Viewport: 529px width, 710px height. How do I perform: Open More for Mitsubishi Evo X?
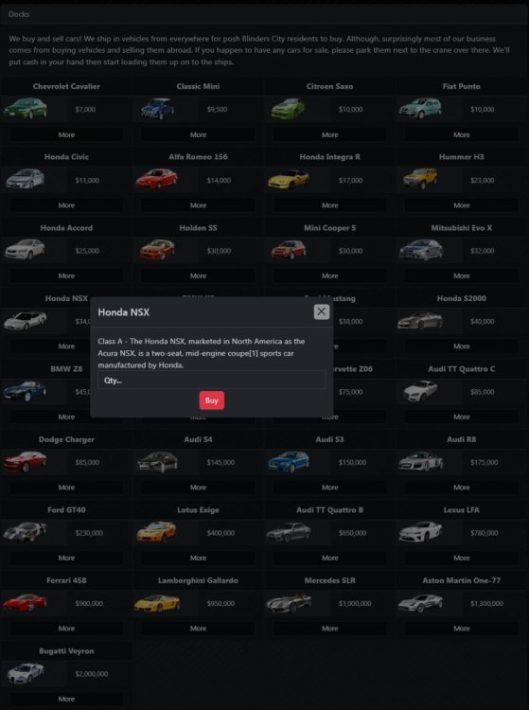pyautogui.click(x=462, y=275)
